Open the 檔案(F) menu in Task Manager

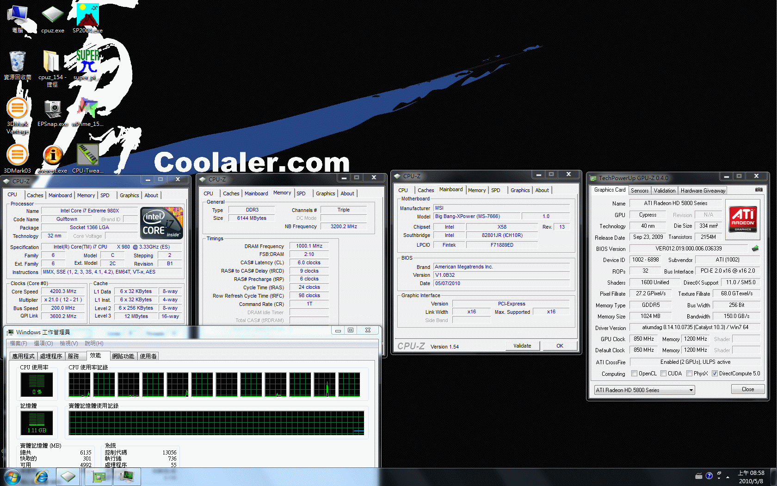[18, 343]
